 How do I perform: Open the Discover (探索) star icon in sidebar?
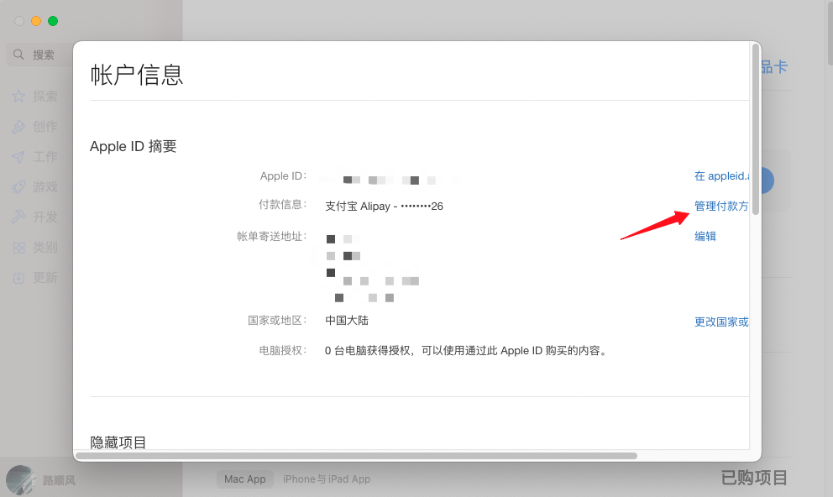[18, 96]
